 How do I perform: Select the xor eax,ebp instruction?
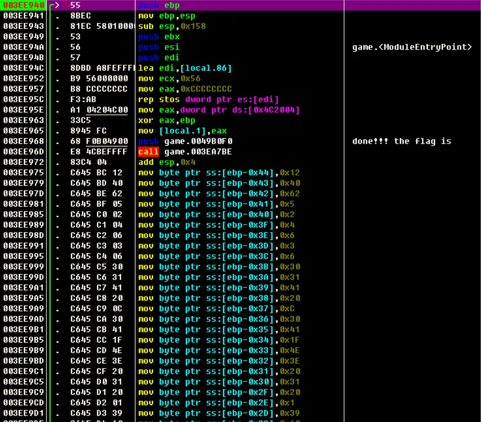coord(167,120)
